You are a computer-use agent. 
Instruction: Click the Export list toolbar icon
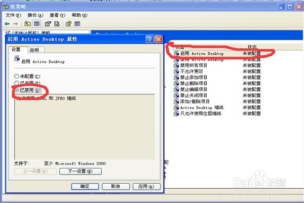pyautogui.click(x=57, y=24)
